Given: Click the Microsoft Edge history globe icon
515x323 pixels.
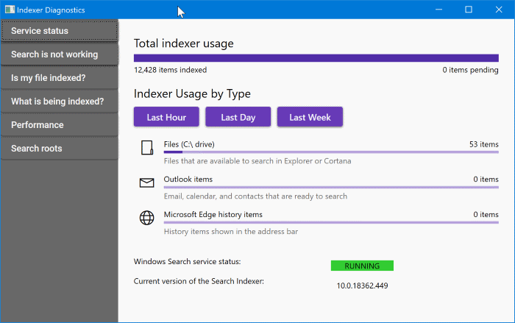Looking at the screenshot, I should 146,218.
